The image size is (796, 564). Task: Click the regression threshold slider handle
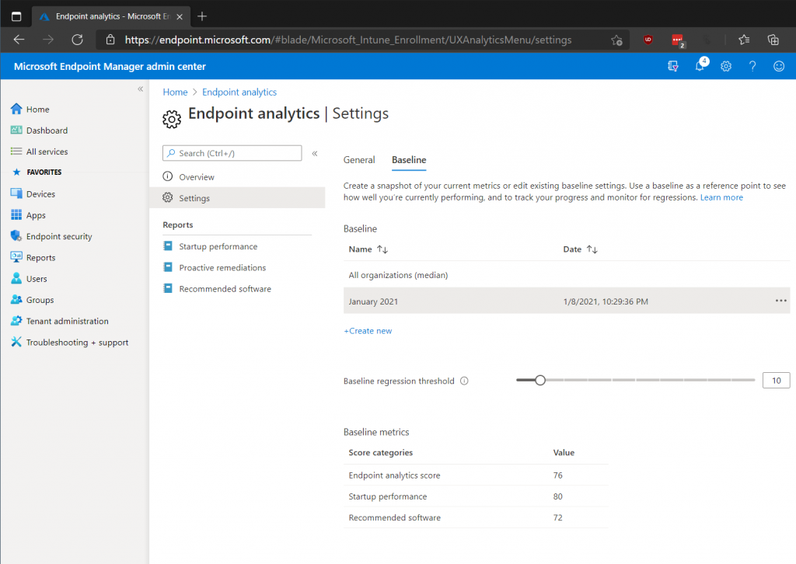(540, 380)
